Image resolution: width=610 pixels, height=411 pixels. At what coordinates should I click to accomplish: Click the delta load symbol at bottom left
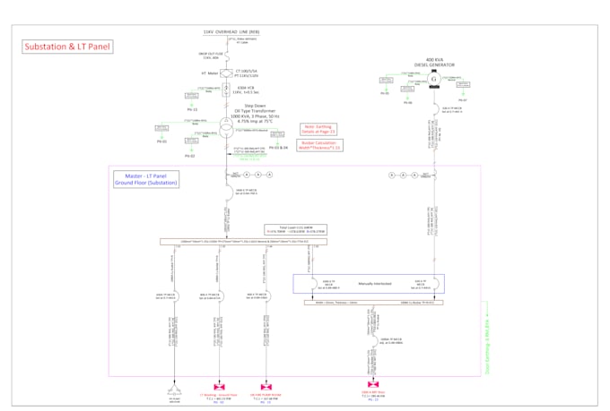pos(174,390)
